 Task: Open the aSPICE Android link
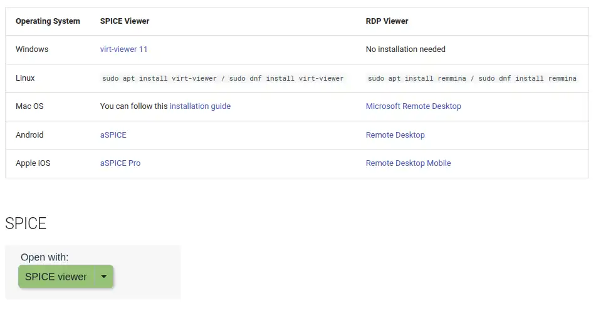click(113, 135)
